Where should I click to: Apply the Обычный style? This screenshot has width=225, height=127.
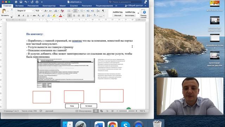118,13
